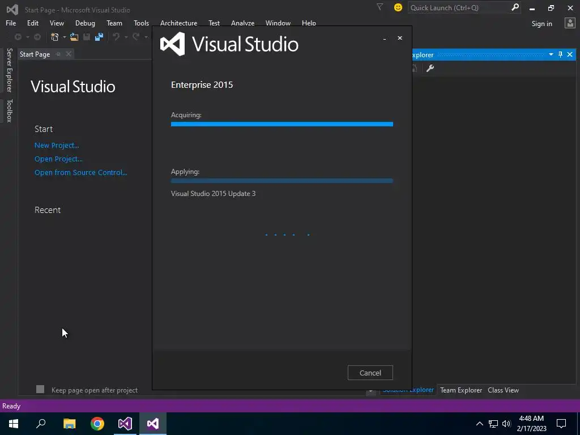Click the feedback smiley icon
The height and width of the screenshot is (435, 580).
click(x=398, y=7)
